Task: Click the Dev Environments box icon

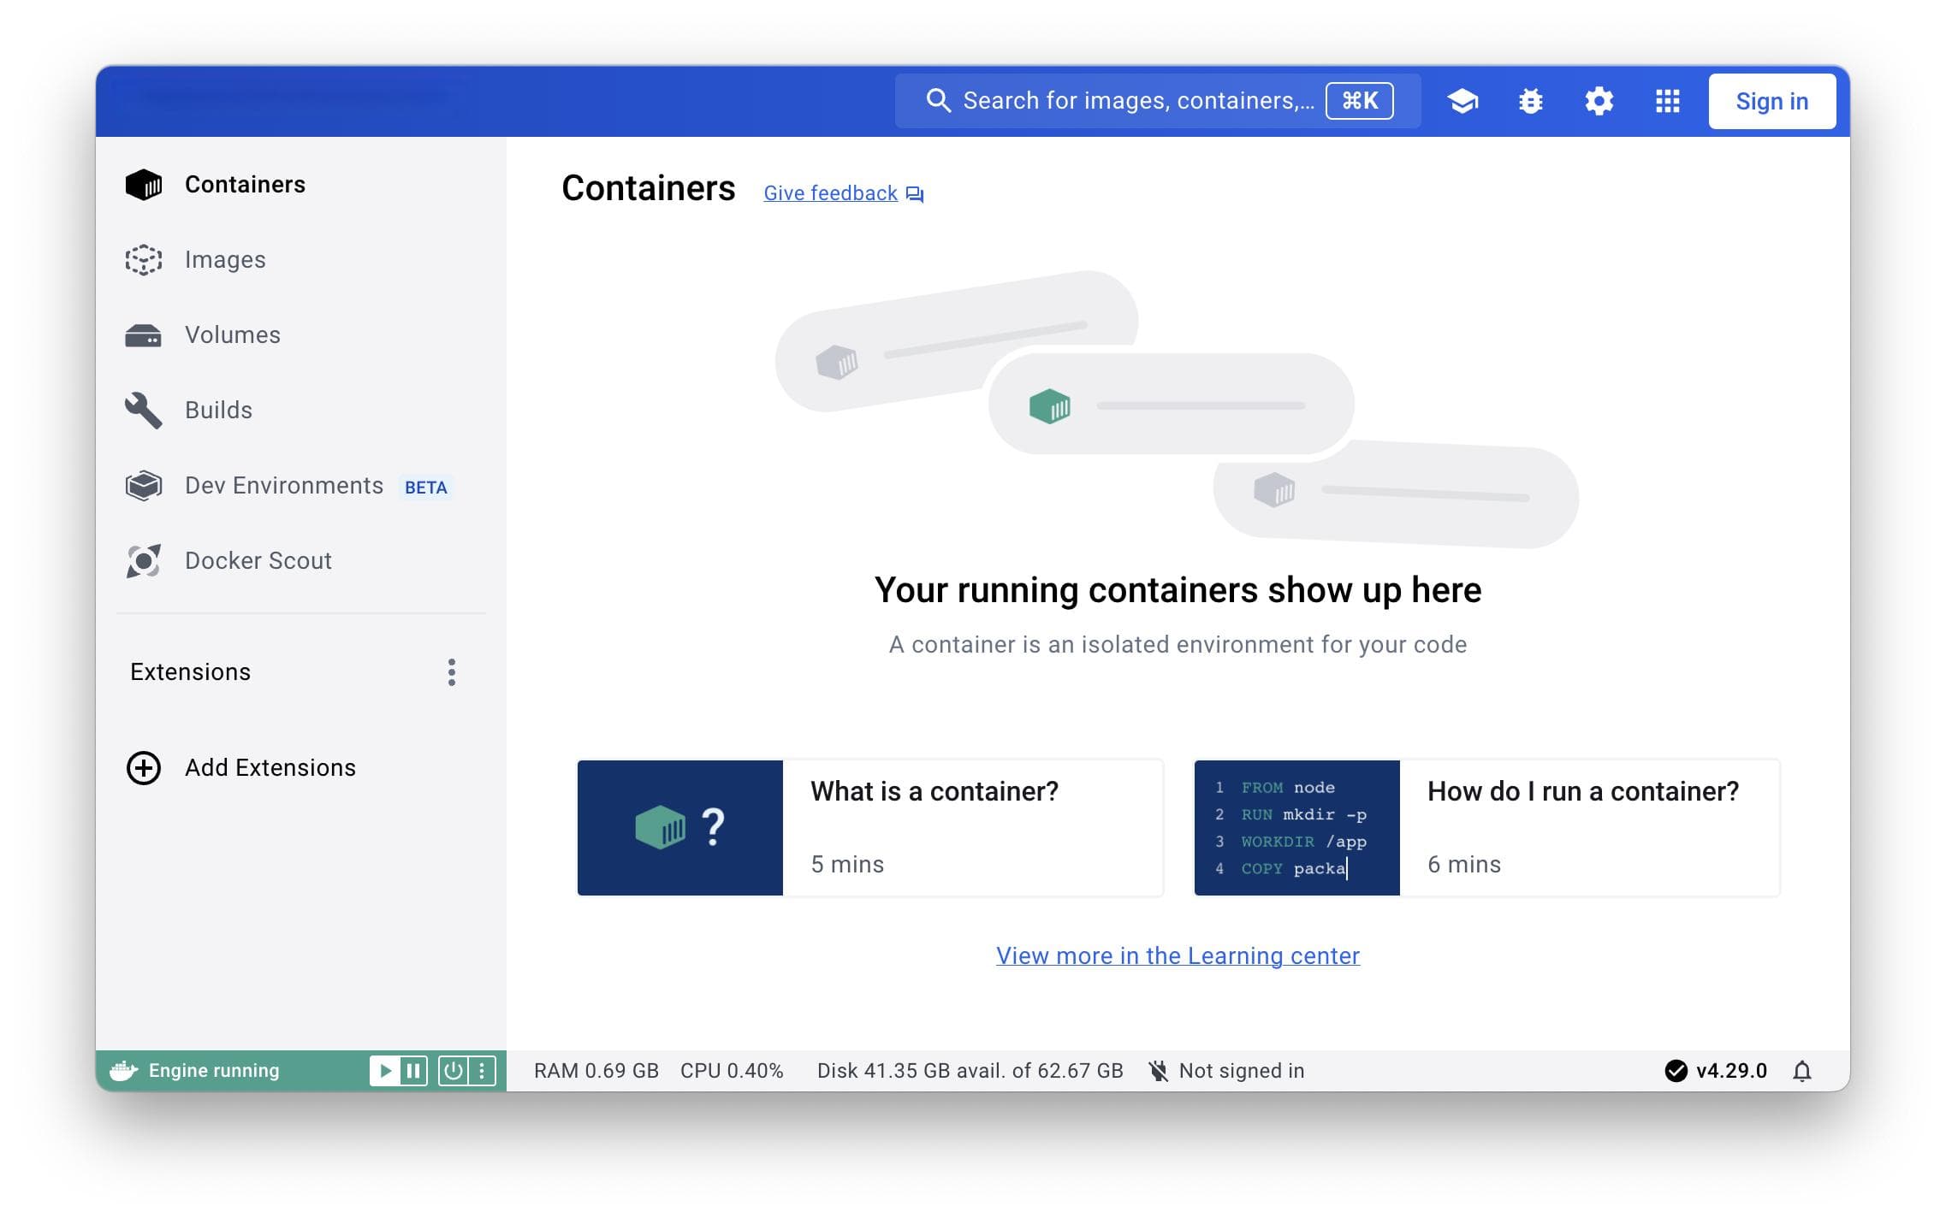Action: (x=143, y=486)
